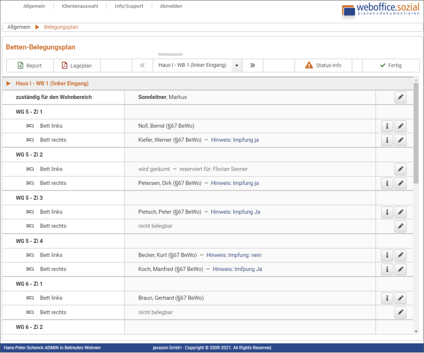The width and height of the screenshot is (424, 353).
Task: Show info for Petersen, Dirk
Action: point(387,184)
